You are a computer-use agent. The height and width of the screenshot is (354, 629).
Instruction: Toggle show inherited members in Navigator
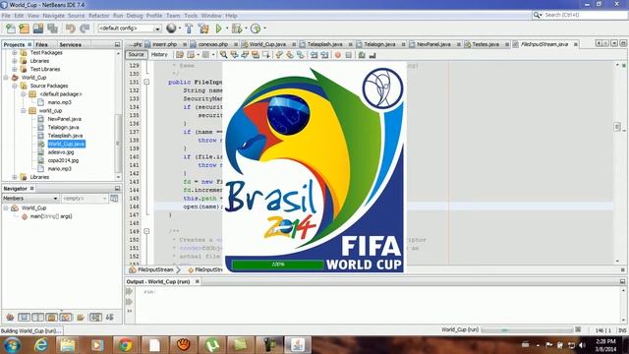click(x=10, y=318)
